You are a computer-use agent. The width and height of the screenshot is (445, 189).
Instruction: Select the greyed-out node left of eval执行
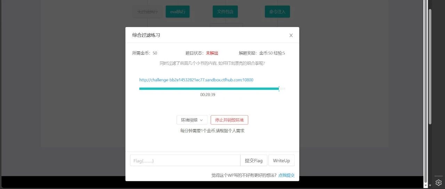point(147,11)
